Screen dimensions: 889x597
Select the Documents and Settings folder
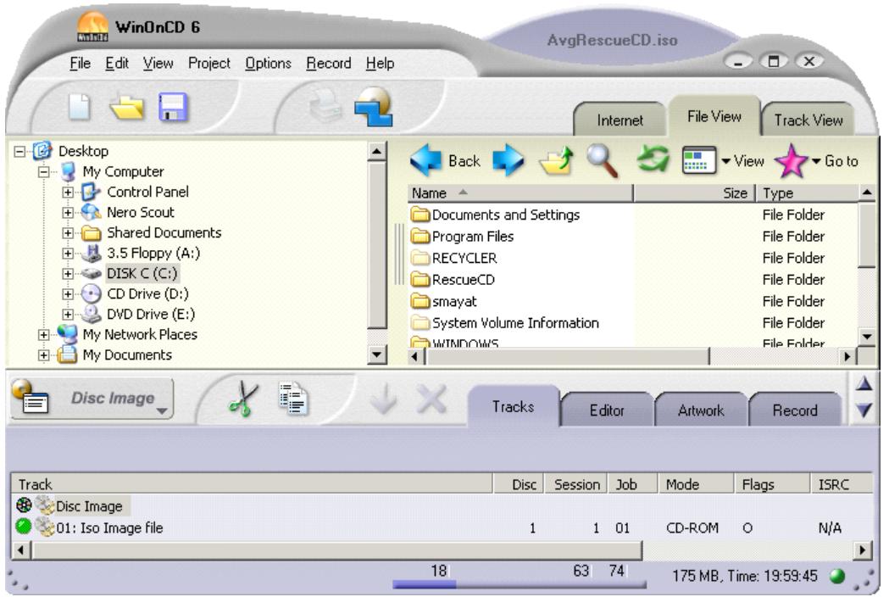495,215
